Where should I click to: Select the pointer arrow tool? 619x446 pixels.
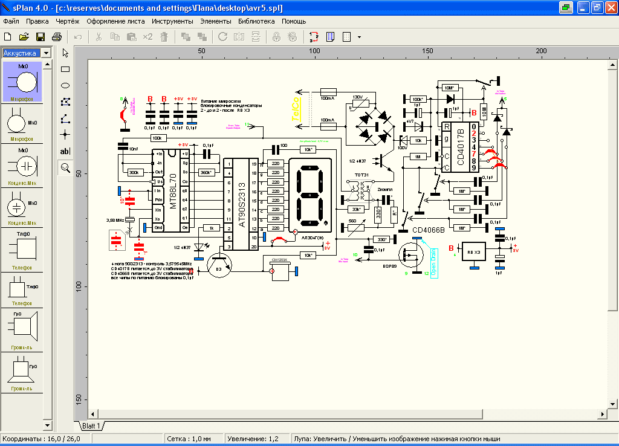point(66,53)
